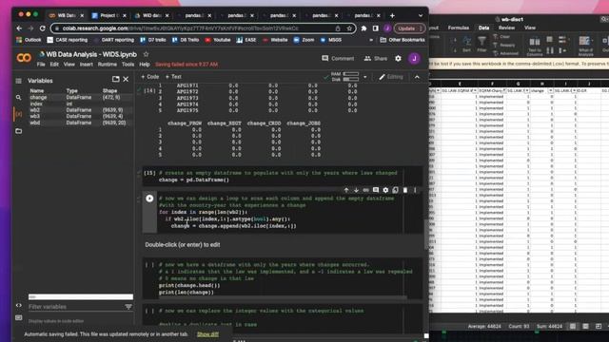Open the Runtime menu in Colab

(x=108, y=65)
